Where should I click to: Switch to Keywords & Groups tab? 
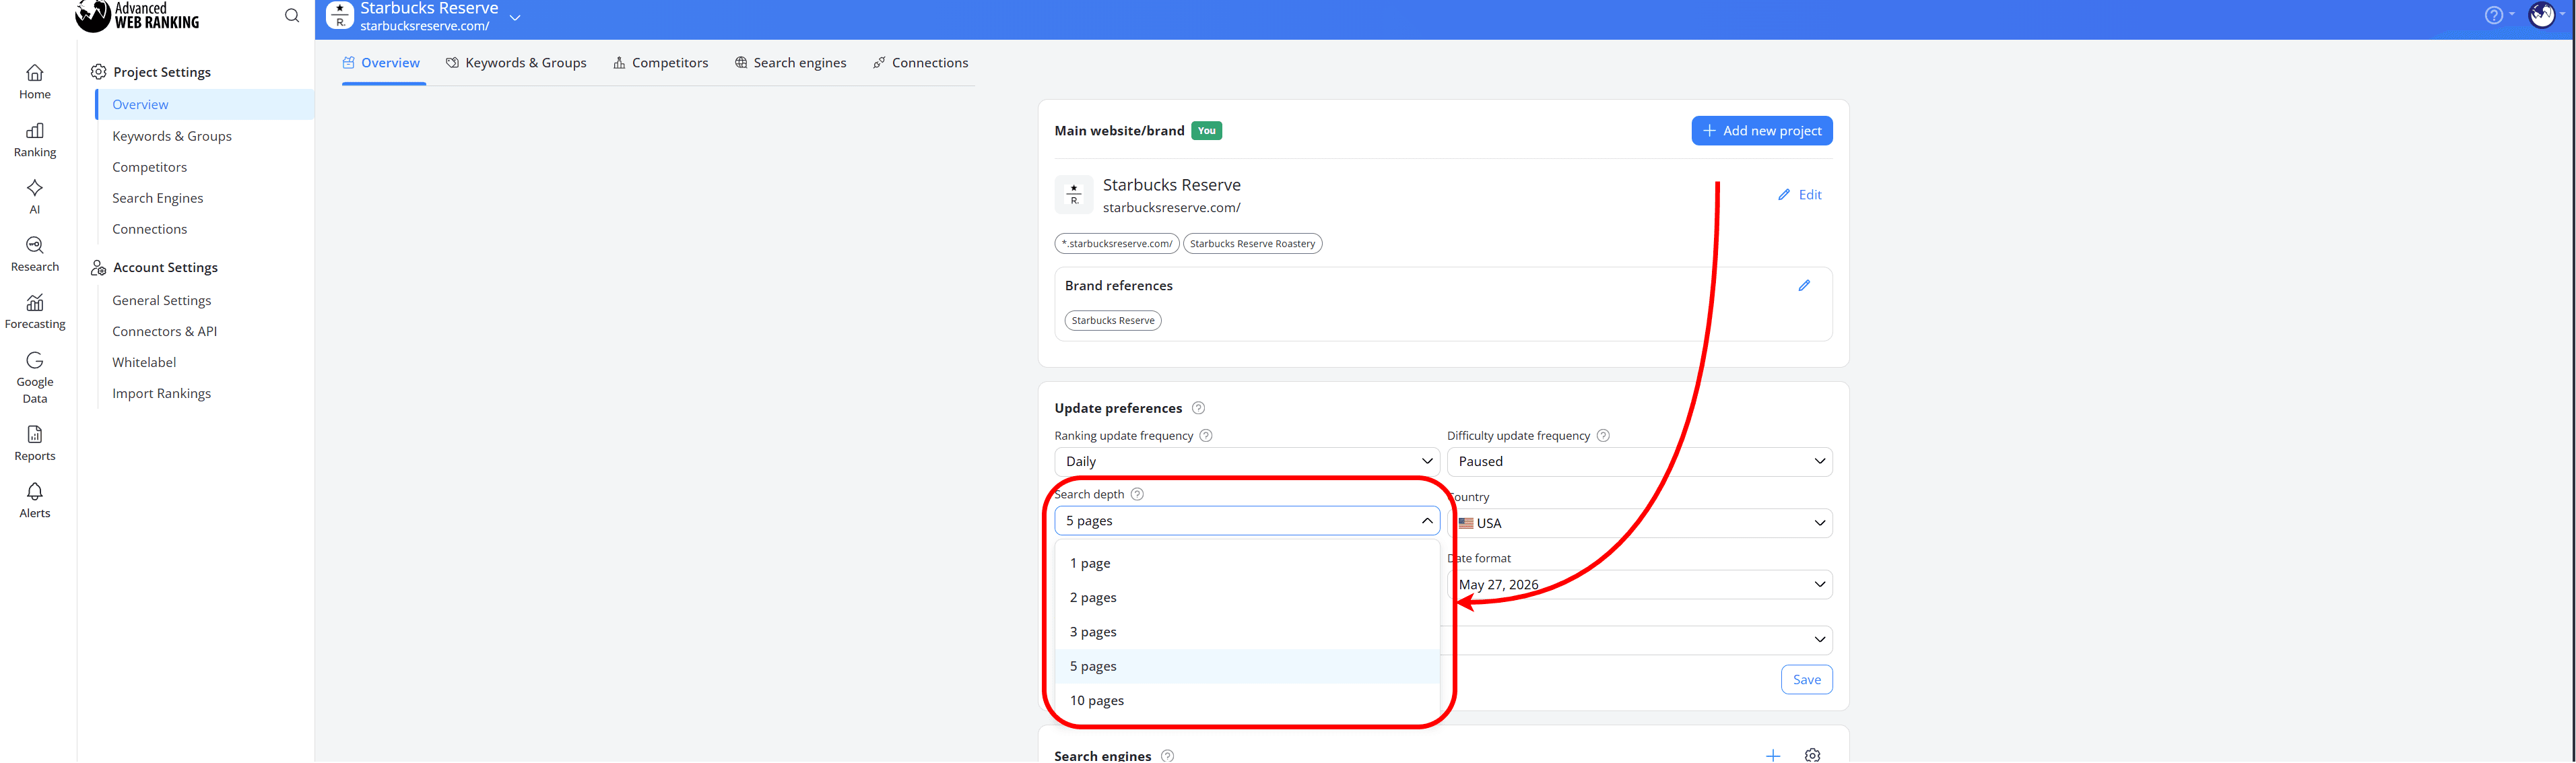point(517,63)
